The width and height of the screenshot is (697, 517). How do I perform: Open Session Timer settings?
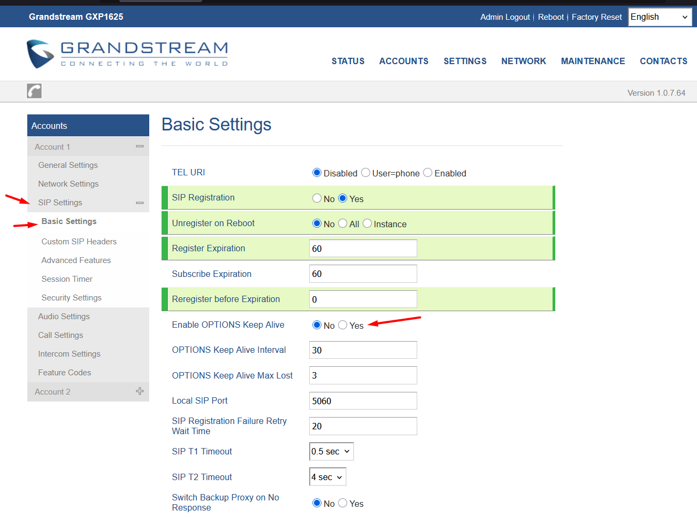pos(67,279)
